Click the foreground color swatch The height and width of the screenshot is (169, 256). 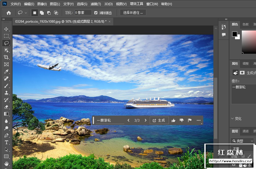tap(235, 34)
